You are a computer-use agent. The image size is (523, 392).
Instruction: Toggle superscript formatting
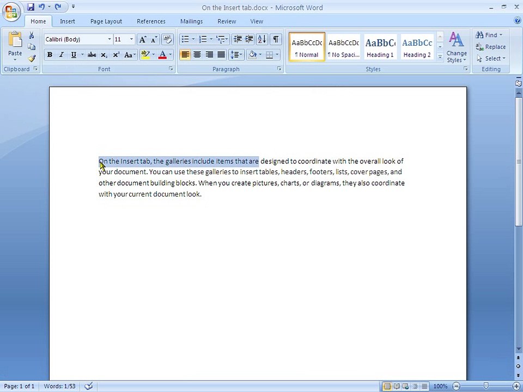pyautogui.click(x=115, y=54)
